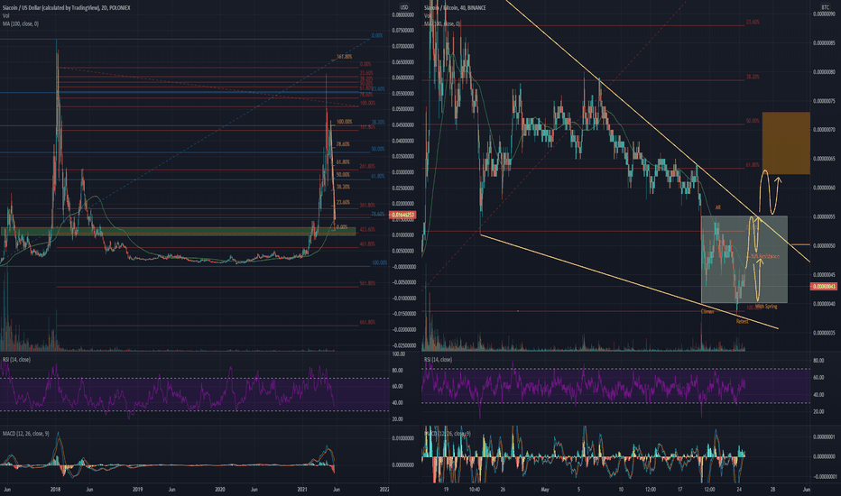This screenshot has width=841, height=496.
Task: Select the orange 161.80% Fibonacci label
Action: 345,57
